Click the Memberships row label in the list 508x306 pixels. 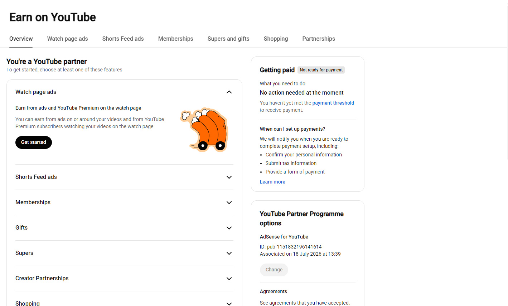pos(33,202)
